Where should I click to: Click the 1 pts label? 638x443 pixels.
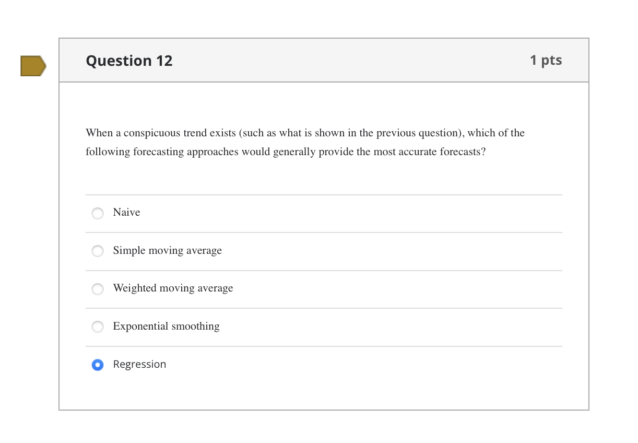tap(546, 60)
